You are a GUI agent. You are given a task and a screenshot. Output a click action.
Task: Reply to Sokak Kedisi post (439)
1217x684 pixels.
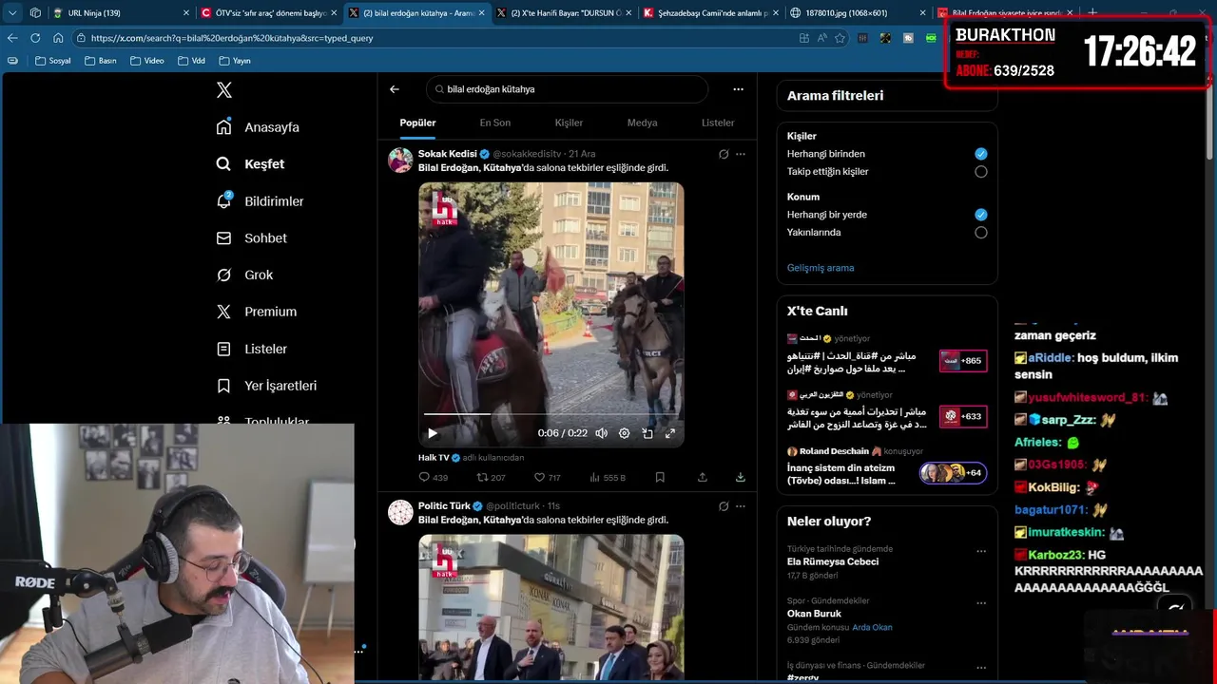pos(433,478)
